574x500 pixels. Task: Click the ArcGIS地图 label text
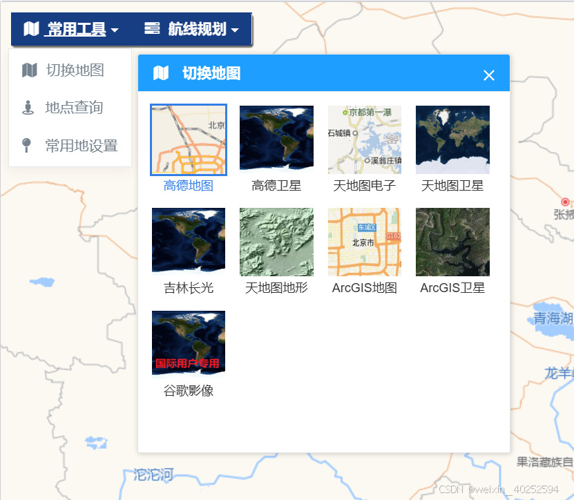(365, 288)
